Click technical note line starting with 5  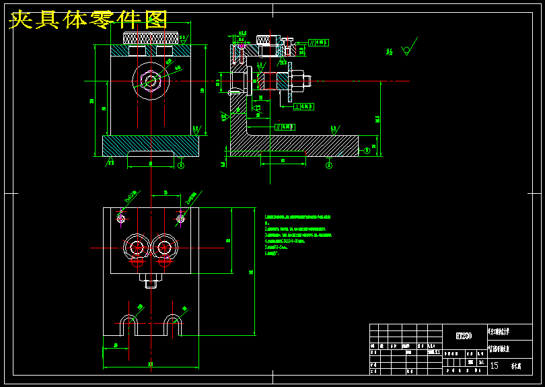277,247
